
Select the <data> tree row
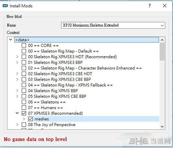pyautogui.click(x=86, y=40)
